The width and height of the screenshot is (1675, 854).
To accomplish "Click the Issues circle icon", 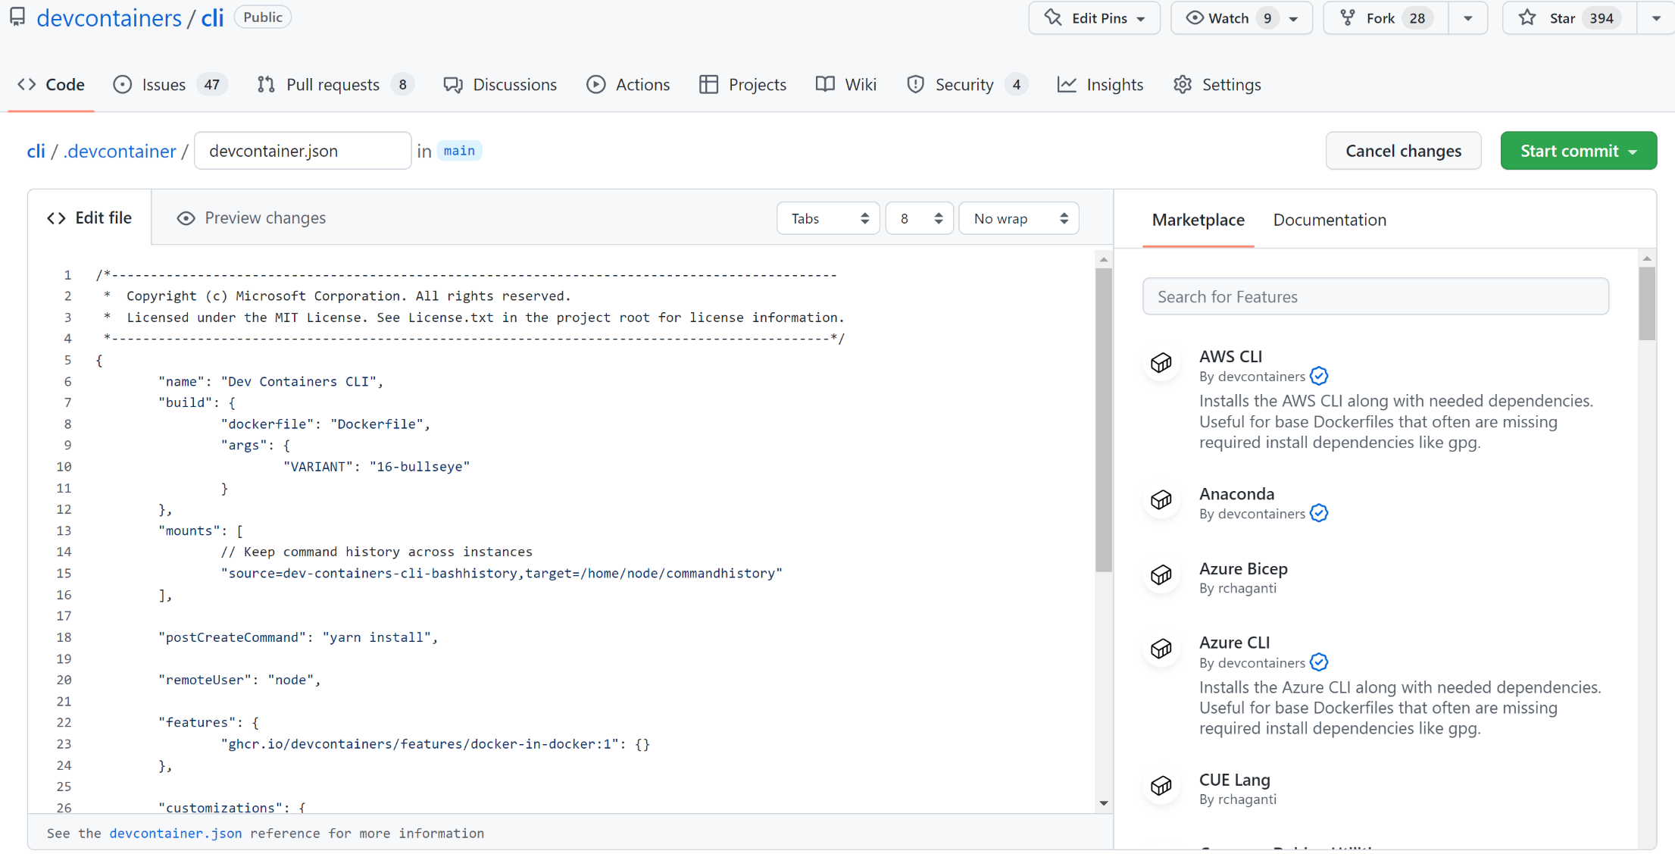I will click(122, 84).
